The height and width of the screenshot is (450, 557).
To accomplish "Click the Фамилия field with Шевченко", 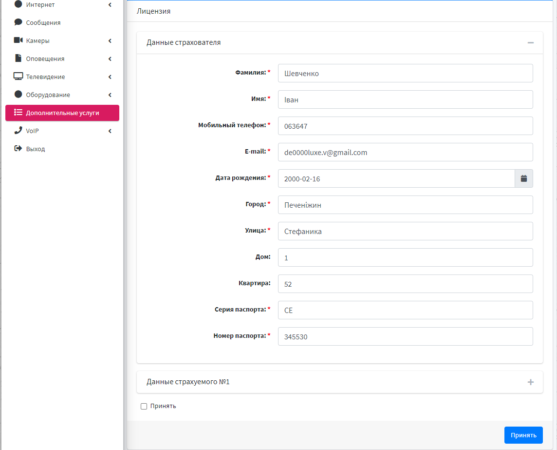I will (405, 73).
